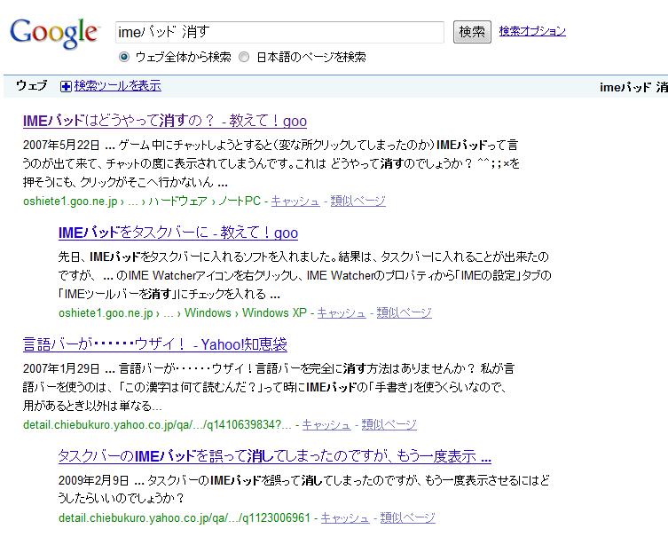Open 類似ページ link for the q1123006961 Yahoo result
This screenshot has height=537, width=668.
coord(407,517)
